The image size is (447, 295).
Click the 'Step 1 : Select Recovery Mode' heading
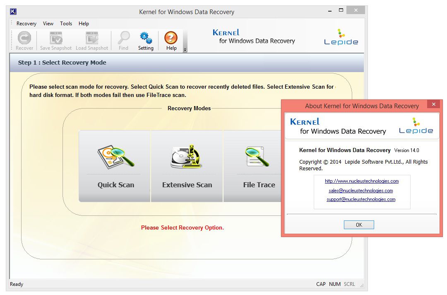tap(62, 63)
